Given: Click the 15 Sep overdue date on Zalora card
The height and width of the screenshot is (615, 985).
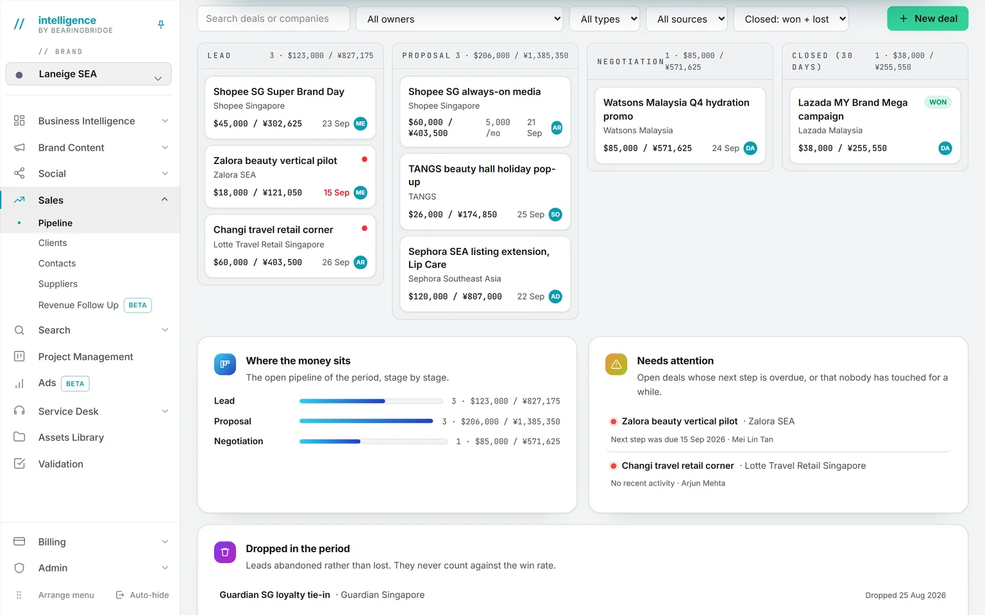Looking at the screenshot, I should 337,193.
